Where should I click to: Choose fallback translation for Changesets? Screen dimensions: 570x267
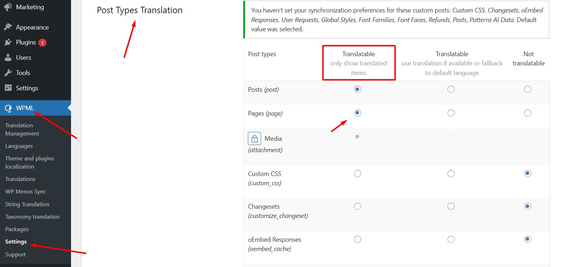[451, 206]
